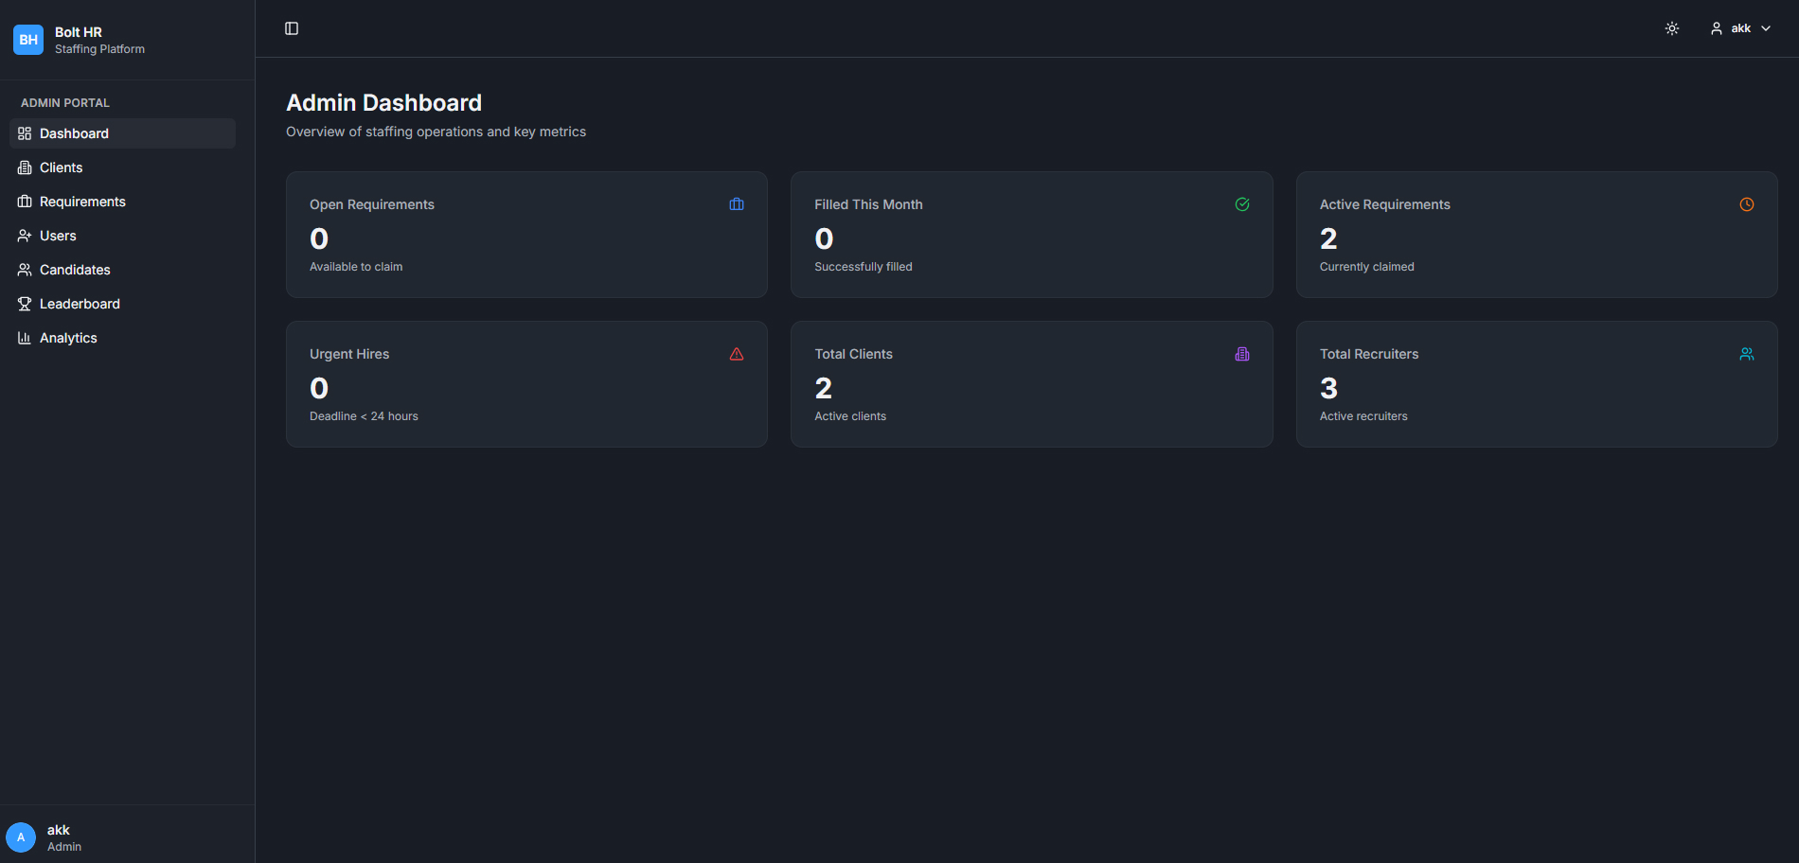Click the green checkmark icon on Filled This Month
The height and width of the screenshot is (863, 1799).
click(1242, 204)
